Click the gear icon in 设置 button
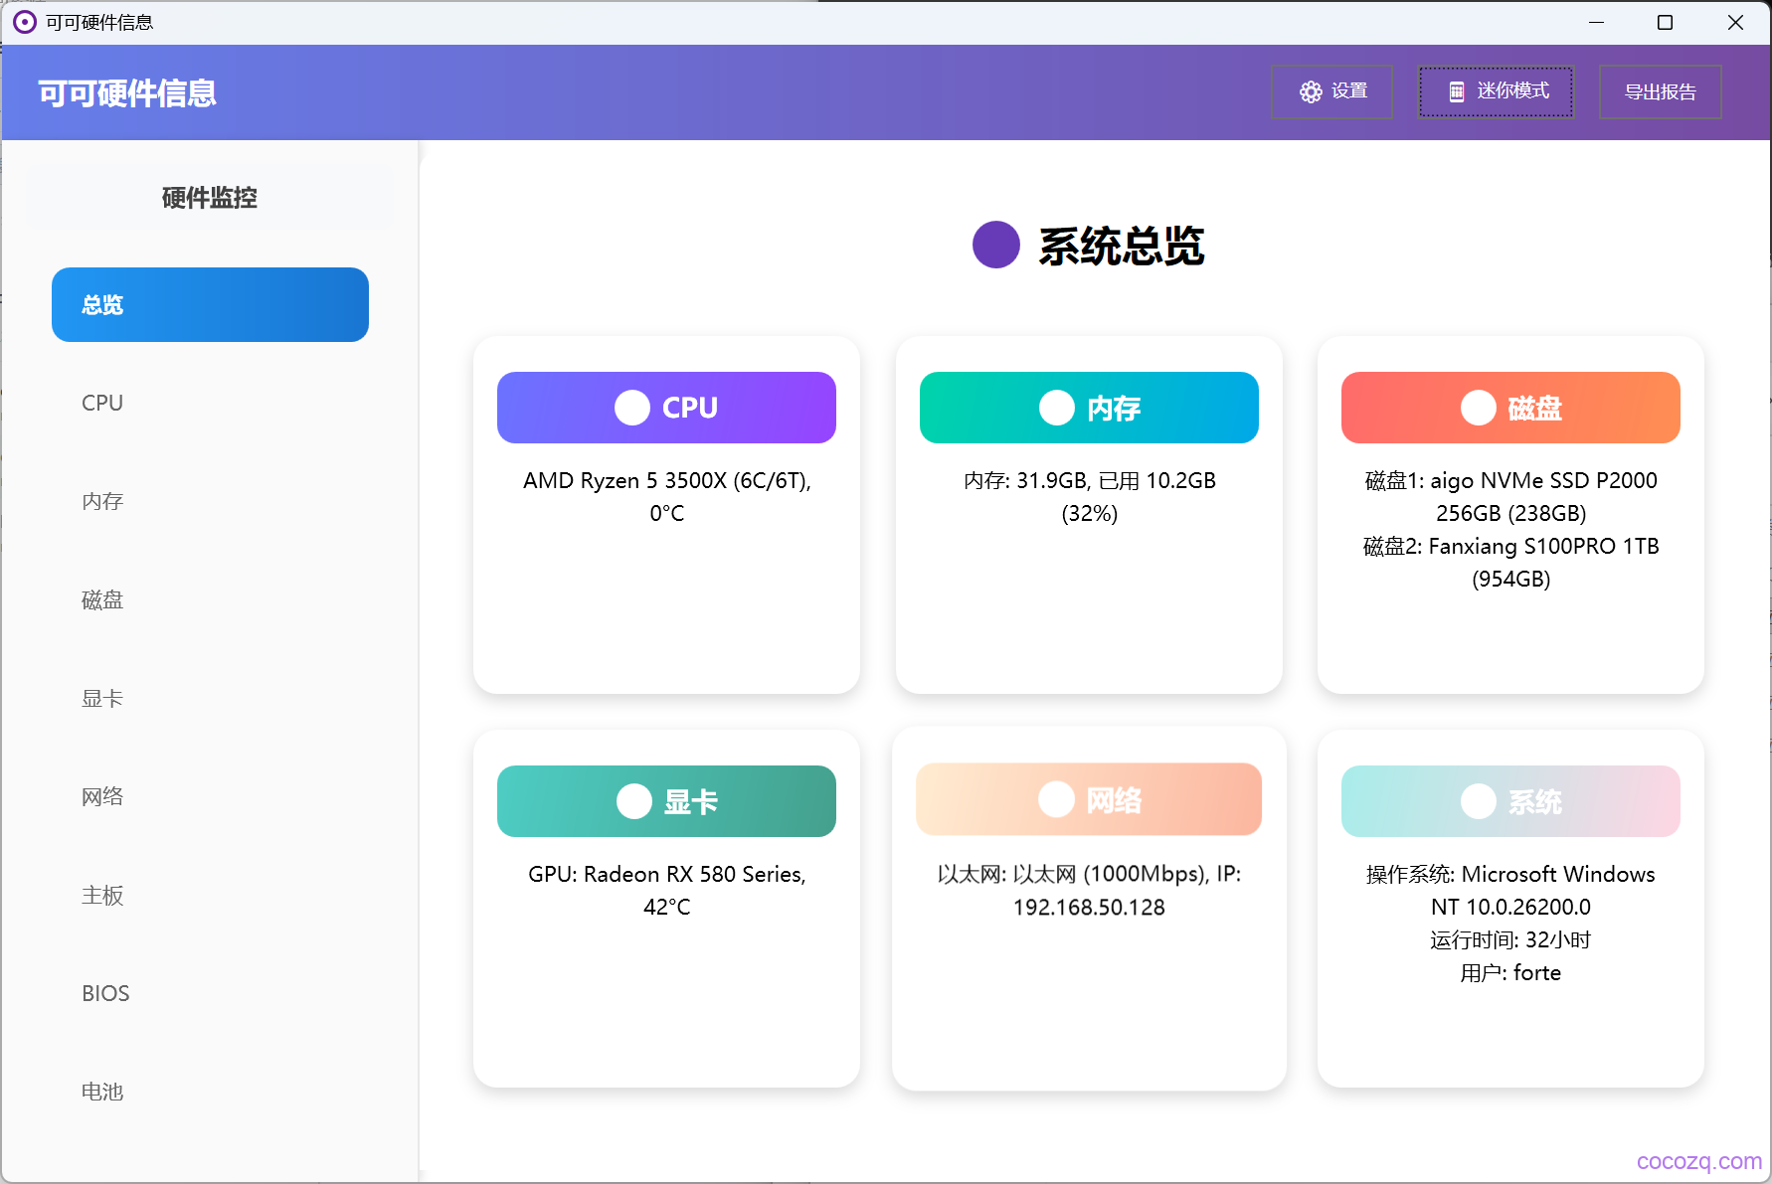 (1311, 92)
